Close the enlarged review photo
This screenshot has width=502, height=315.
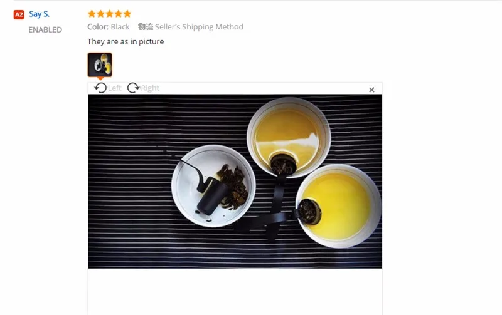[371, 90]
